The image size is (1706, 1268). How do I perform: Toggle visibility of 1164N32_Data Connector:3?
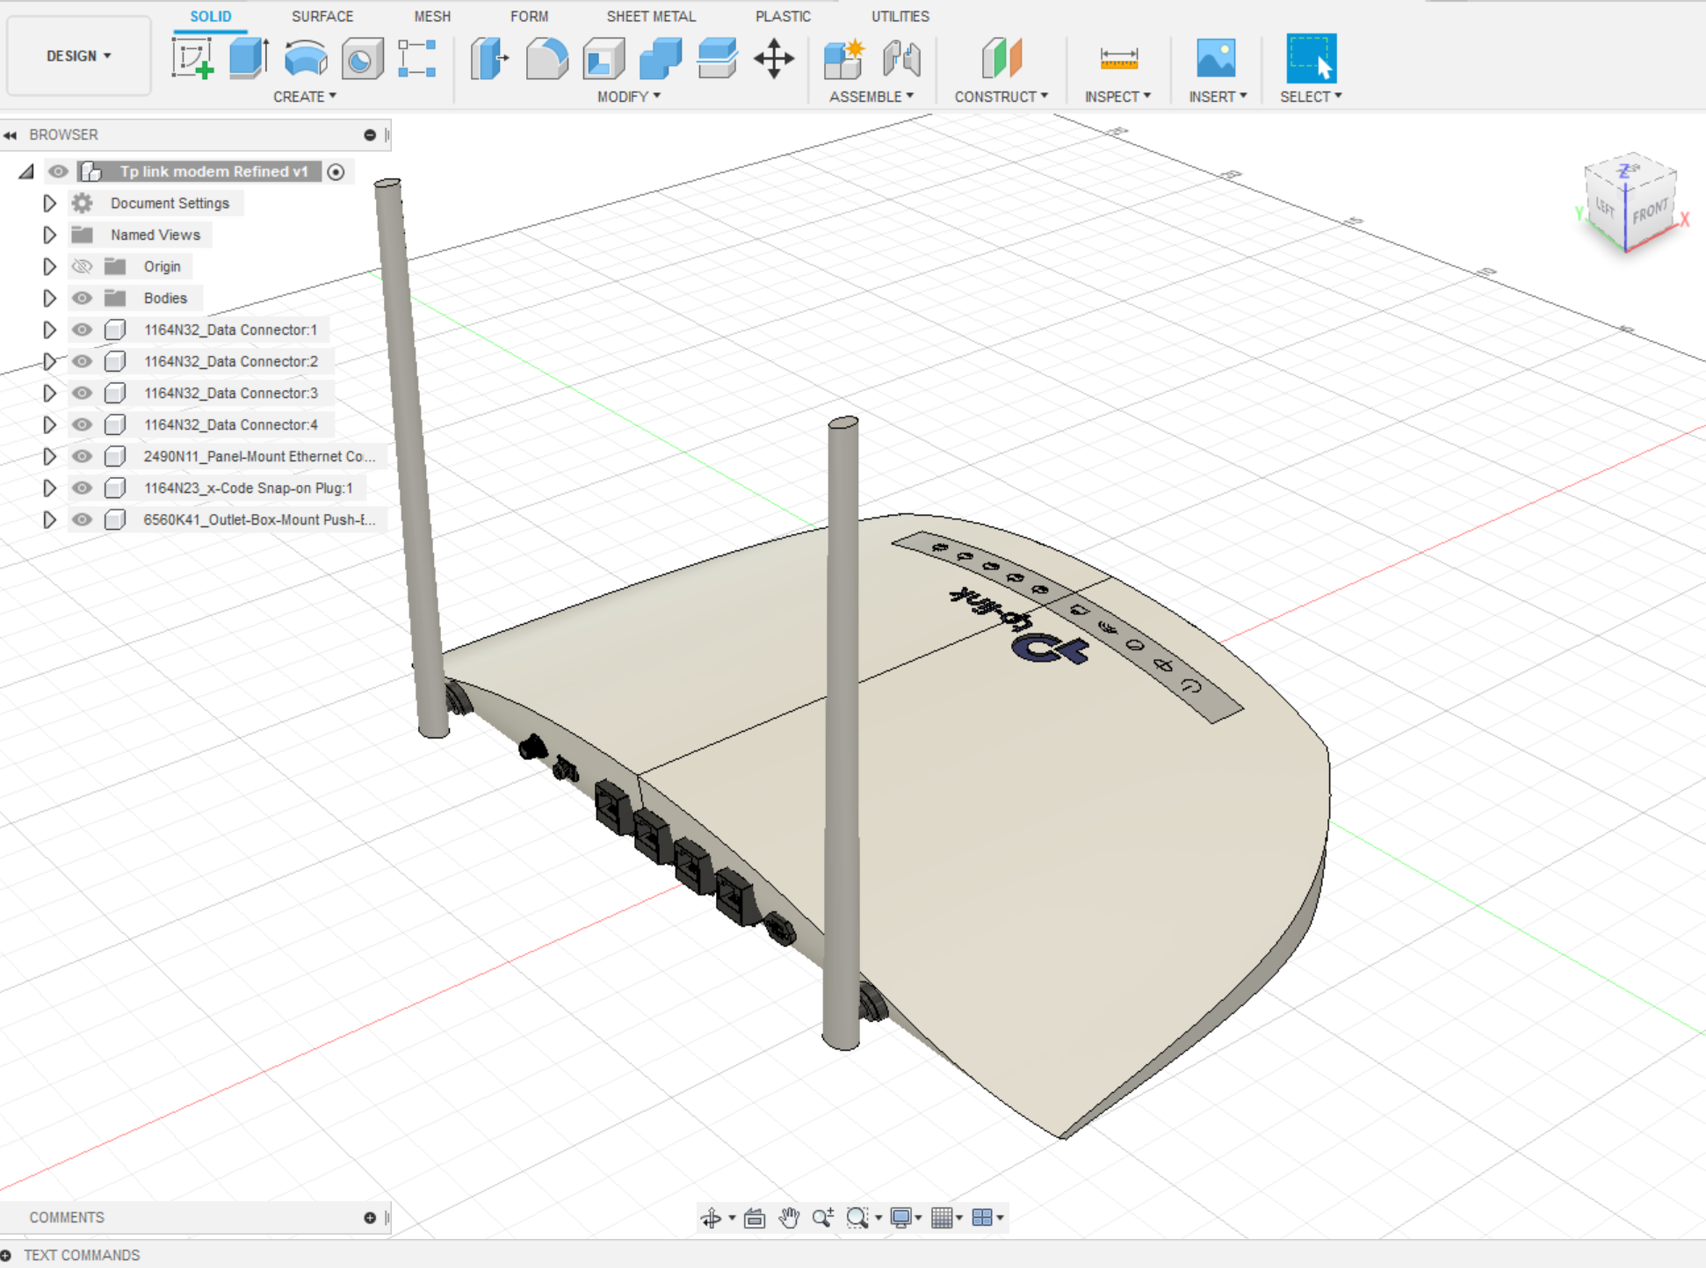coord(82,393)
